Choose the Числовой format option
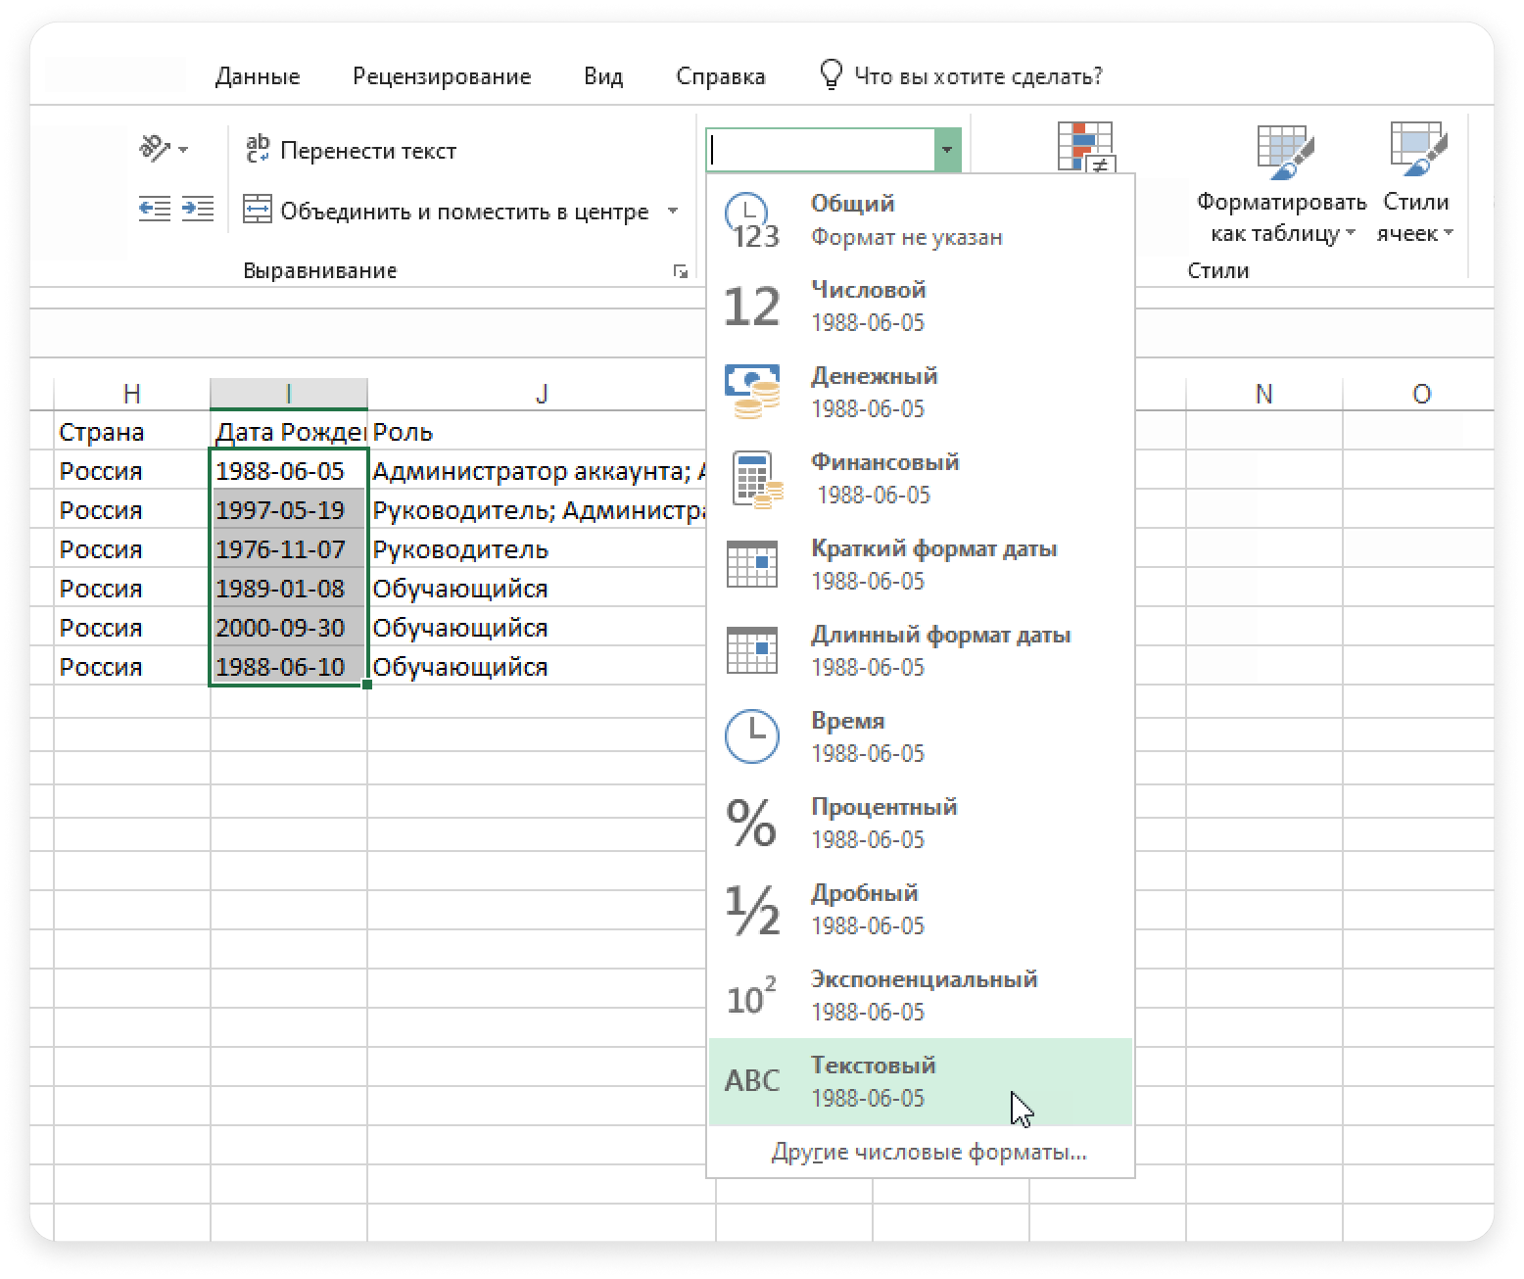This screenshot has height=1279, width=1524. pyautogui.click(x=920, y=307)
